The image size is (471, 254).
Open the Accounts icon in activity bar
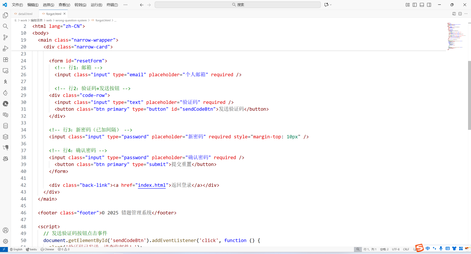click(6, 230)
